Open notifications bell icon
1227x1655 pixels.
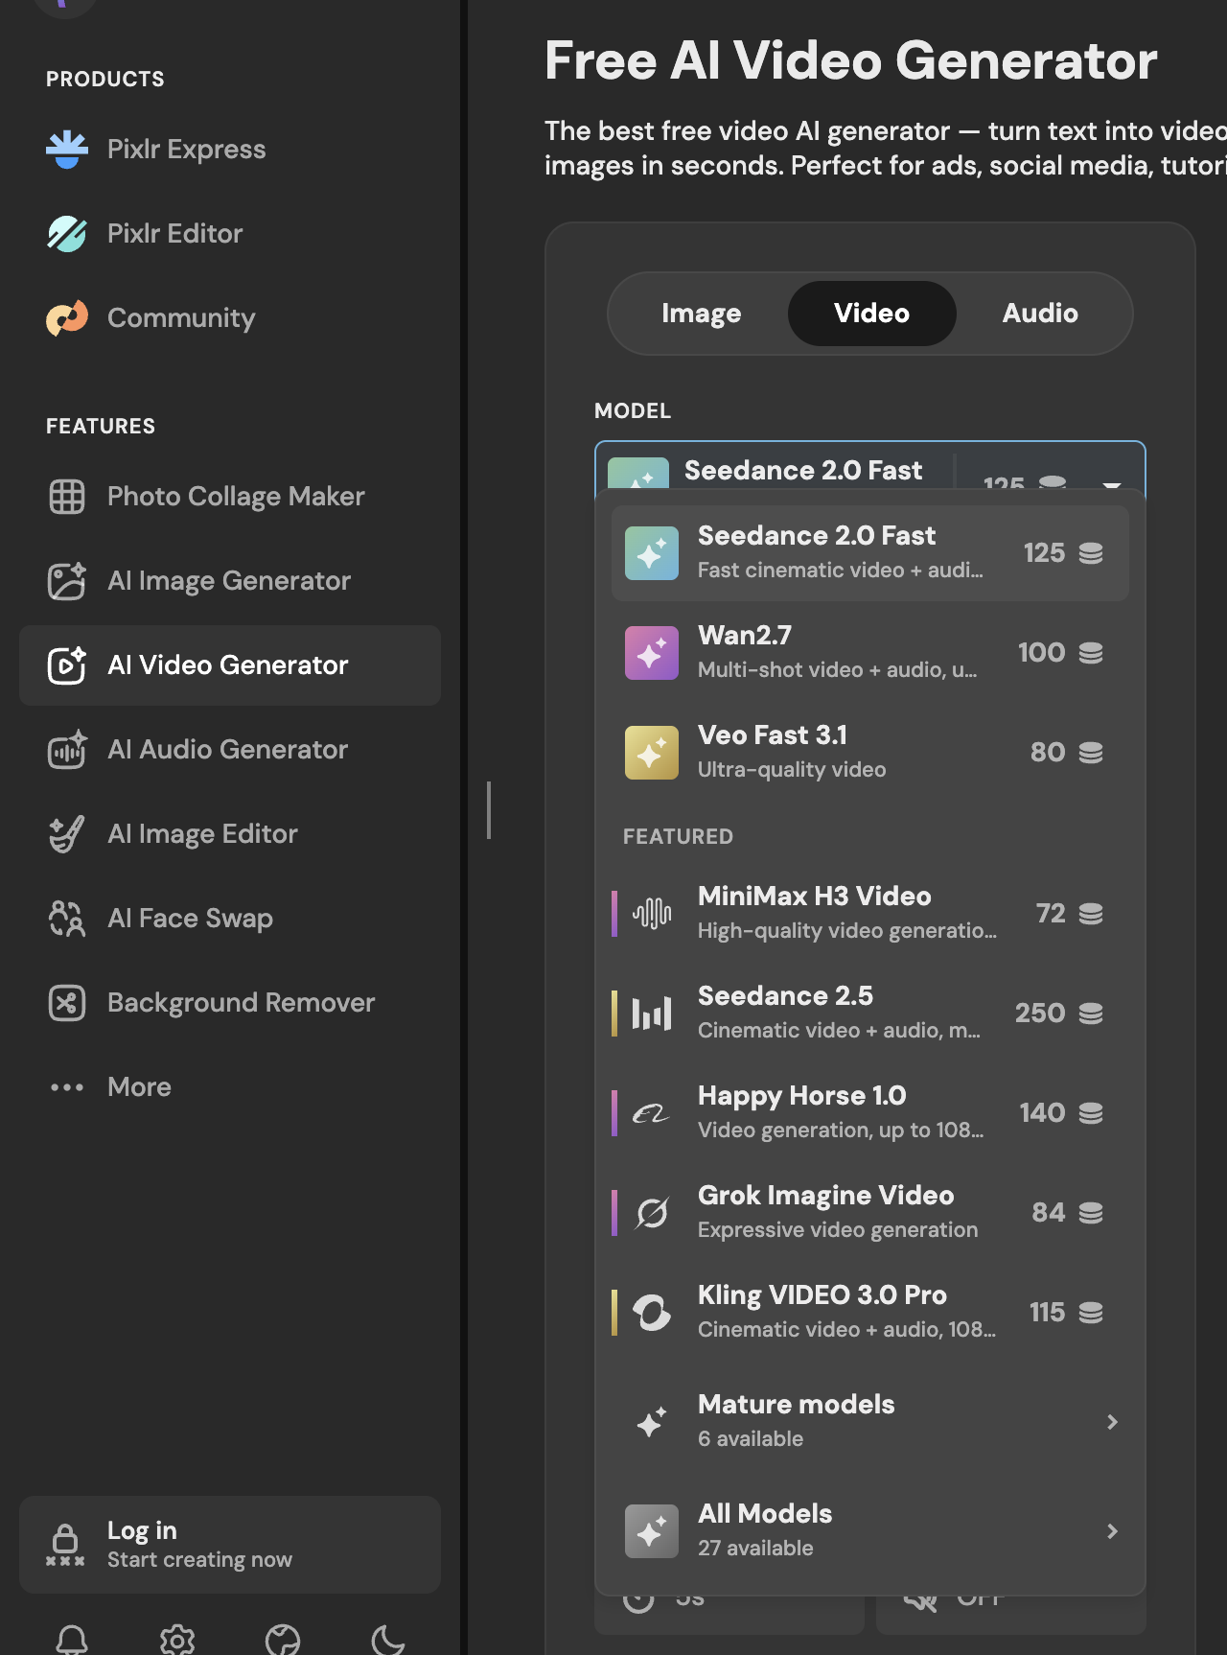click(72, 1640)
